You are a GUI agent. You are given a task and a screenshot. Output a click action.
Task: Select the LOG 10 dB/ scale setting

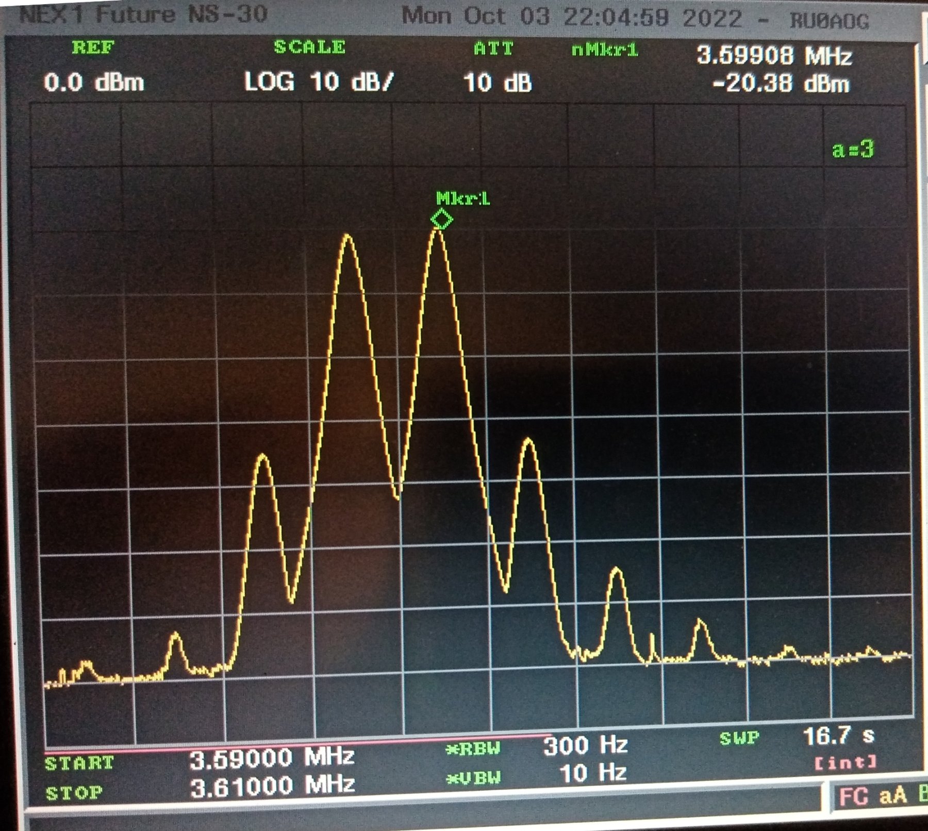(319, 82)
